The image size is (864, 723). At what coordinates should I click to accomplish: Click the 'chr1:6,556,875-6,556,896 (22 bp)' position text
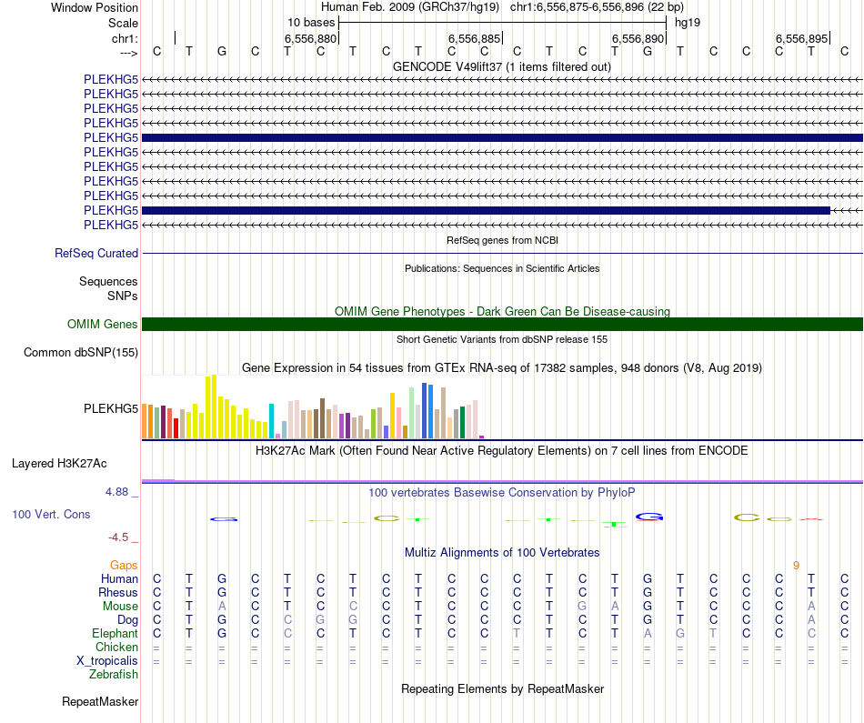597,7
